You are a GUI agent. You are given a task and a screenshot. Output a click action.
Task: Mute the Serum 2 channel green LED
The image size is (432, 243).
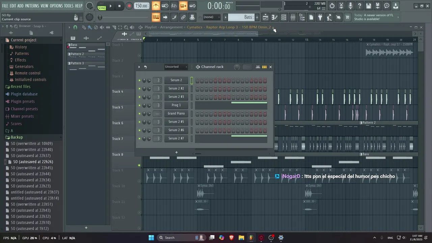pos(139,80)
